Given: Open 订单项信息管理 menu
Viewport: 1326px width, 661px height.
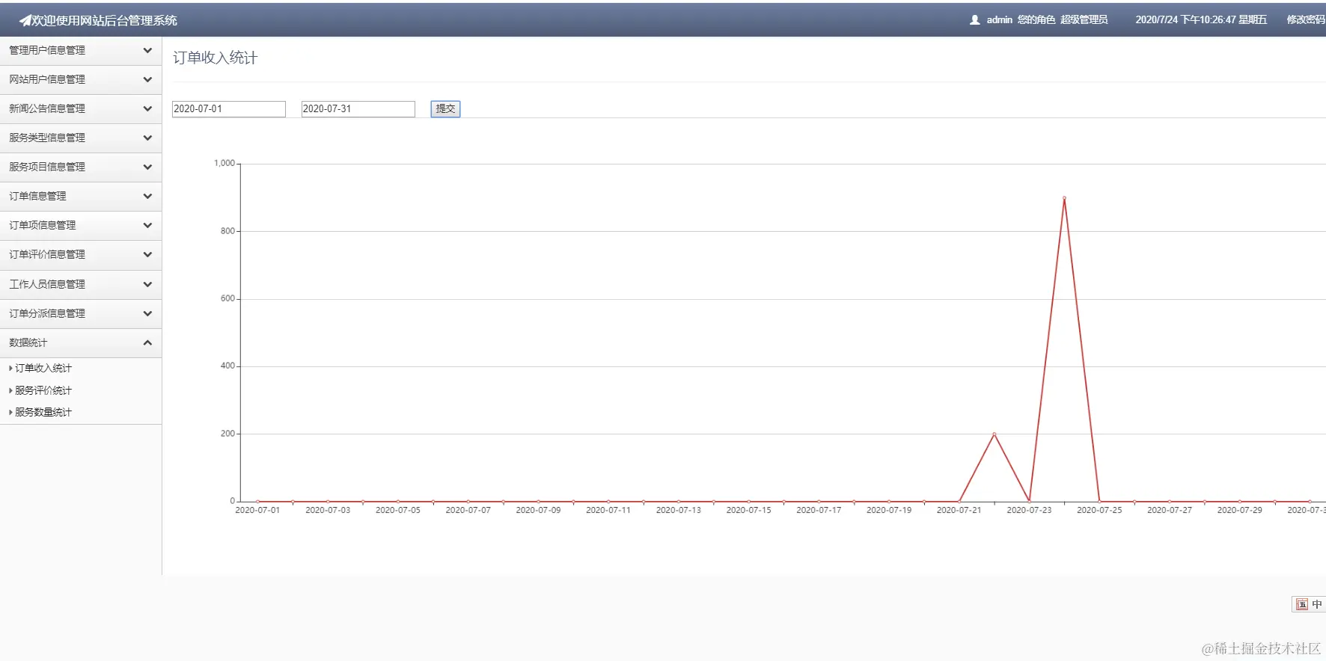Looking at the screenshot, I should [x=81, y=225].
